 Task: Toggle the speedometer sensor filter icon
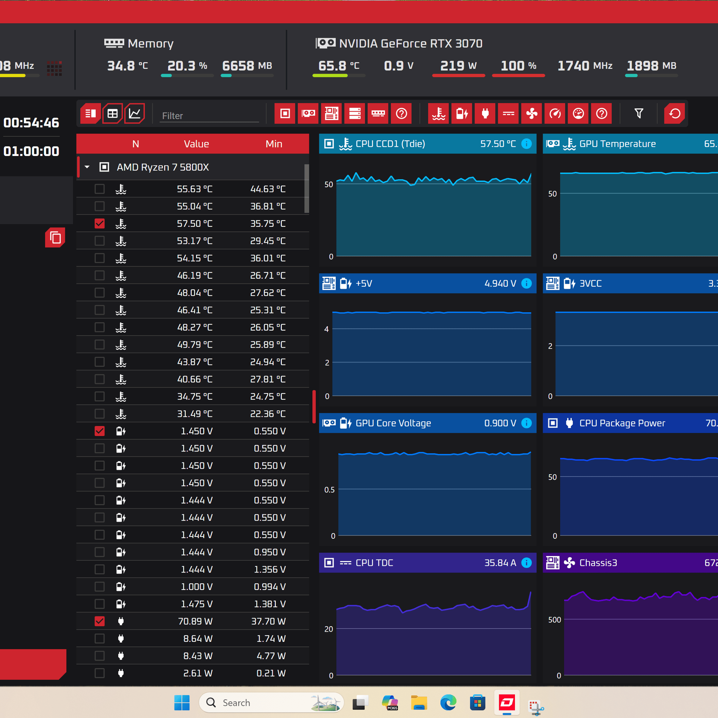(x=555, y=113)
